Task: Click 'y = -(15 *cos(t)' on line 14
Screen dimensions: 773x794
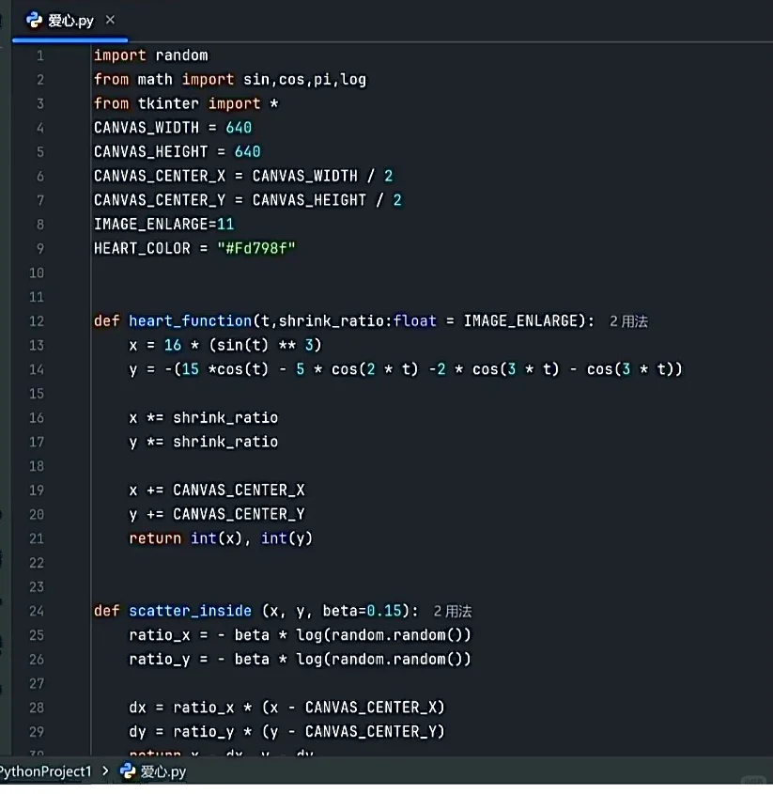Action: (x=198, y=369)
